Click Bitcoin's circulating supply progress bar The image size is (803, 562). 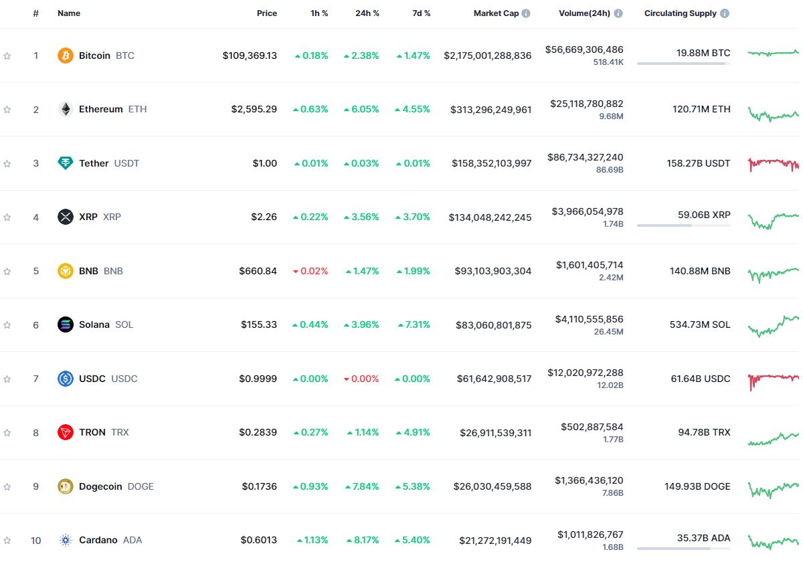pos(684,64)
